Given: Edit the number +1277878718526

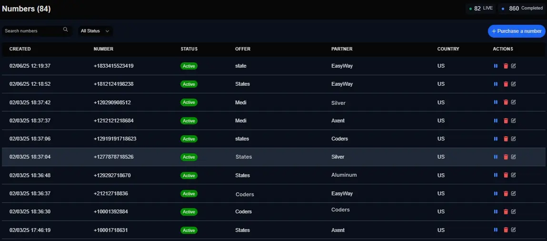Looking at the screenshot, I should coord(513,157).
